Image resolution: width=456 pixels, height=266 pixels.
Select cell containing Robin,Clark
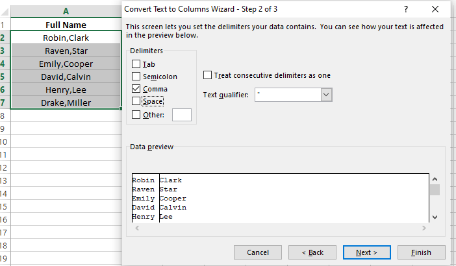coord(66,38)
